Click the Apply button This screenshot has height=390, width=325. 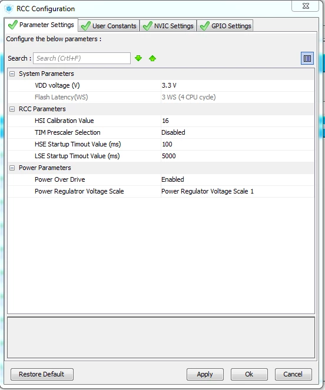[x=205, y=374]
